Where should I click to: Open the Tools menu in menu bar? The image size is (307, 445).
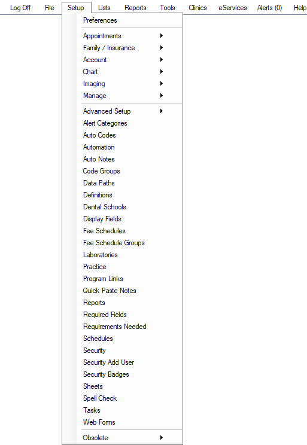[168, 8]
